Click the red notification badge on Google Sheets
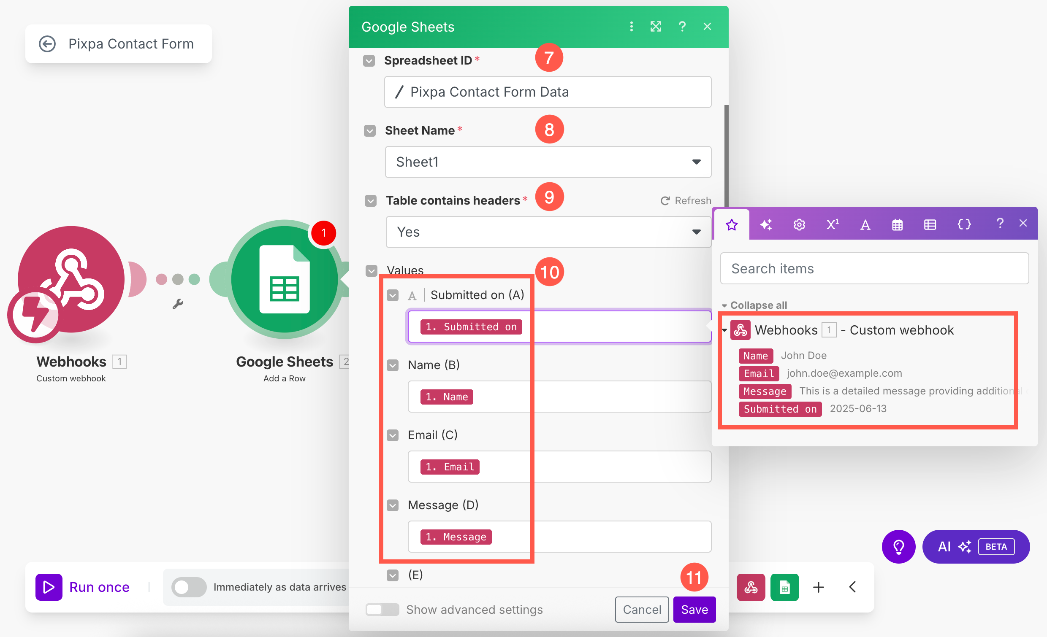Viewport: 1047px width, 637px height. pyautogui.click(x=324, y=233)
